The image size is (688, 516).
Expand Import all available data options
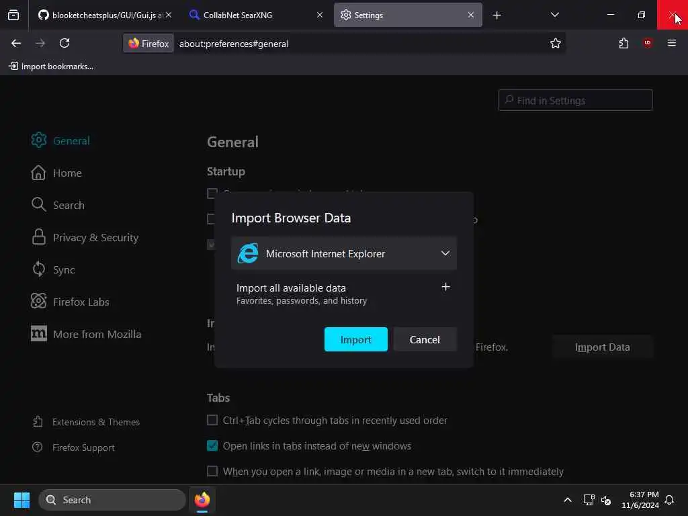(x=445, y=287)
